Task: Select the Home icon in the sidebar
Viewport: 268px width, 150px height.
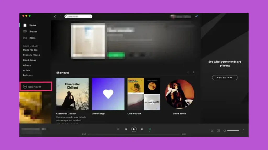Action: (x=25, y=25)
